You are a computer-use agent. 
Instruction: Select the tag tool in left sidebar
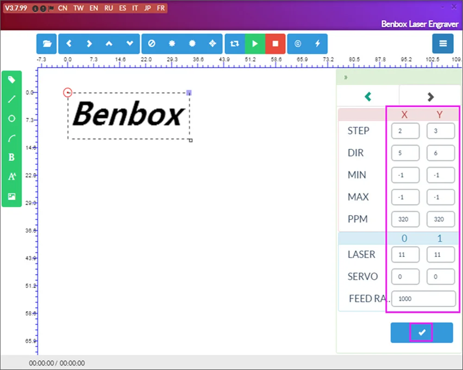[12, 80]
